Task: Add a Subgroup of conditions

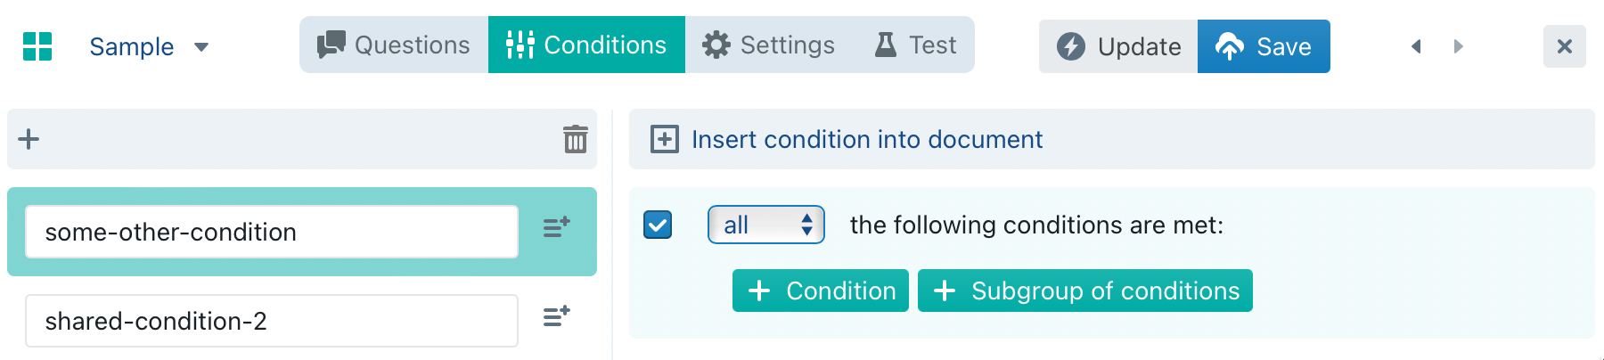Action: (x=1085, y=290)
